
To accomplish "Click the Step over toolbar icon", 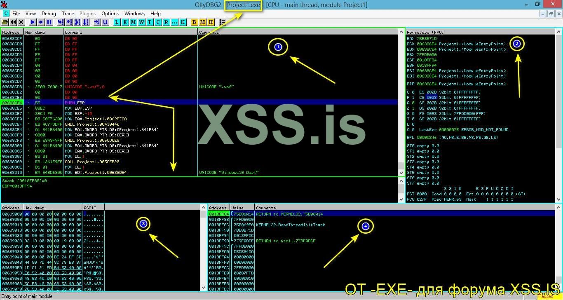I will (x=69, y=22).
